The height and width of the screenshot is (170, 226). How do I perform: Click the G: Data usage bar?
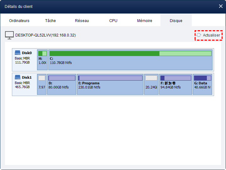click(x=202, y=78)
